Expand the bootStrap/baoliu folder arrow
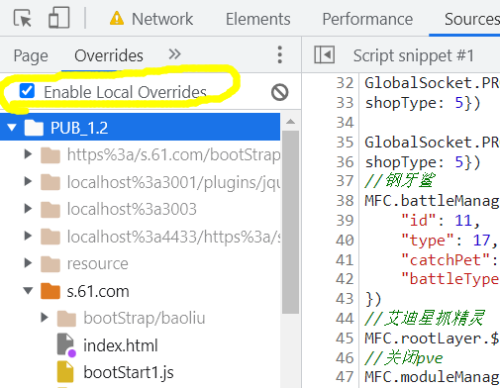This screenshot has height=388, width=500. [x=45, y=318]
